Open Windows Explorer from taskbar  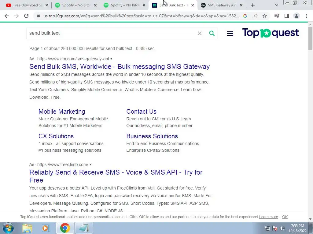coord(27,228)
